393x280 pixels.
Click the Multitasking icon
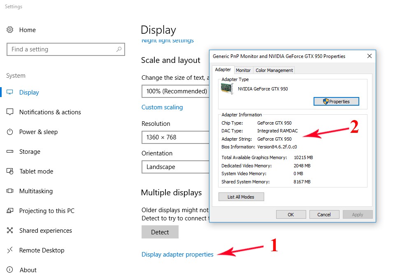pyautogui.click(x=10, y=191)
